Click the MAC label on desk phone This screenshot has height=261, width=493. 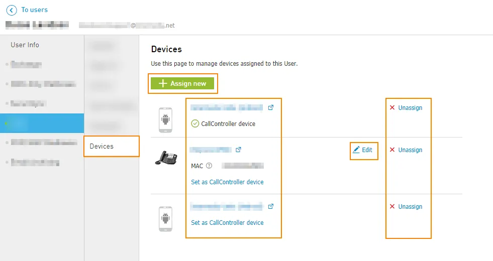[x=197, y=166]
